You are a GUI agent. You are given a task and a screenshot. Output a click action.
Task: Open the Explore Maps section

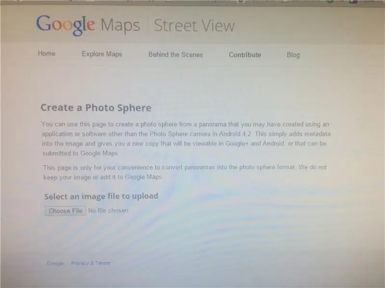coord(102,54)
